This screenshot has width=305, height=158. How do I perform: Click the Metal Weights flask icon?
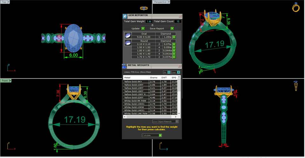pos(124,66)
